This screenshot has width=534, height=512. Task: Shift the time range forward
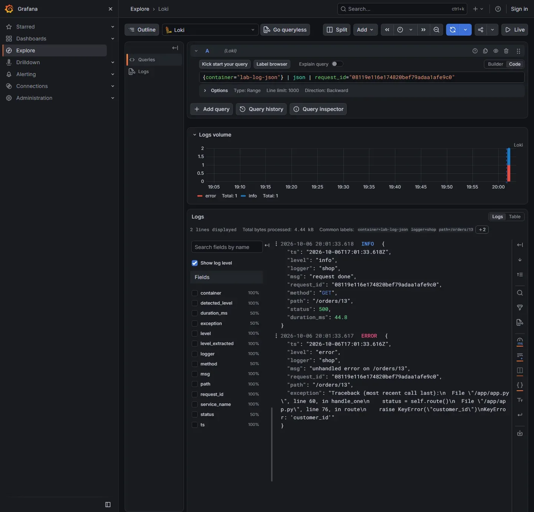click(x=423, y=30)
